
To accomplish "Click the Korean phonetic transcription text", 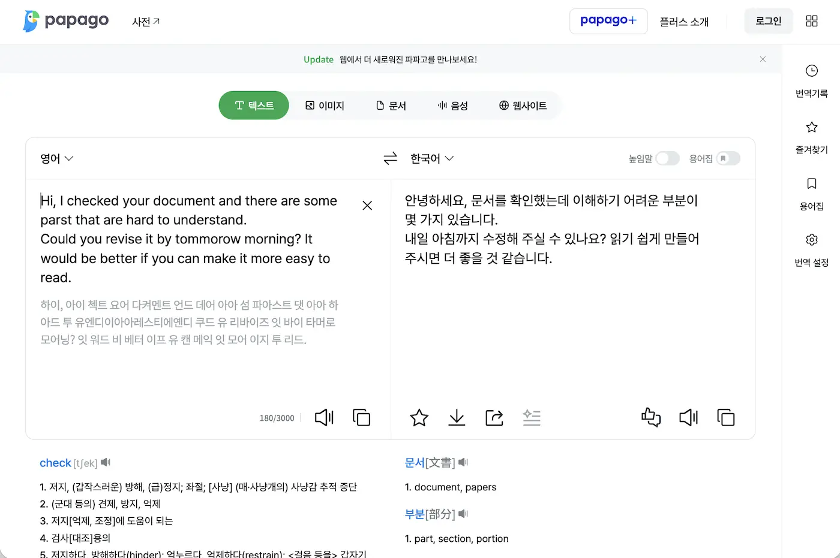I will 190,322.
